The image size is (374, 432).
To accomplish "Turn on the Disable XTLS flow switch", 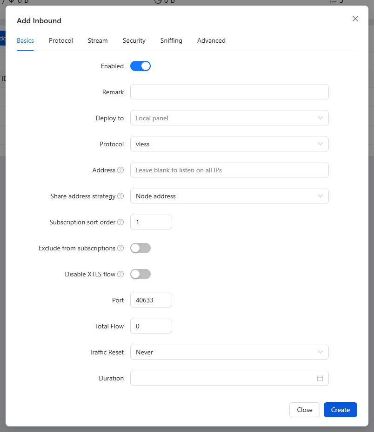I will [140, 274].
